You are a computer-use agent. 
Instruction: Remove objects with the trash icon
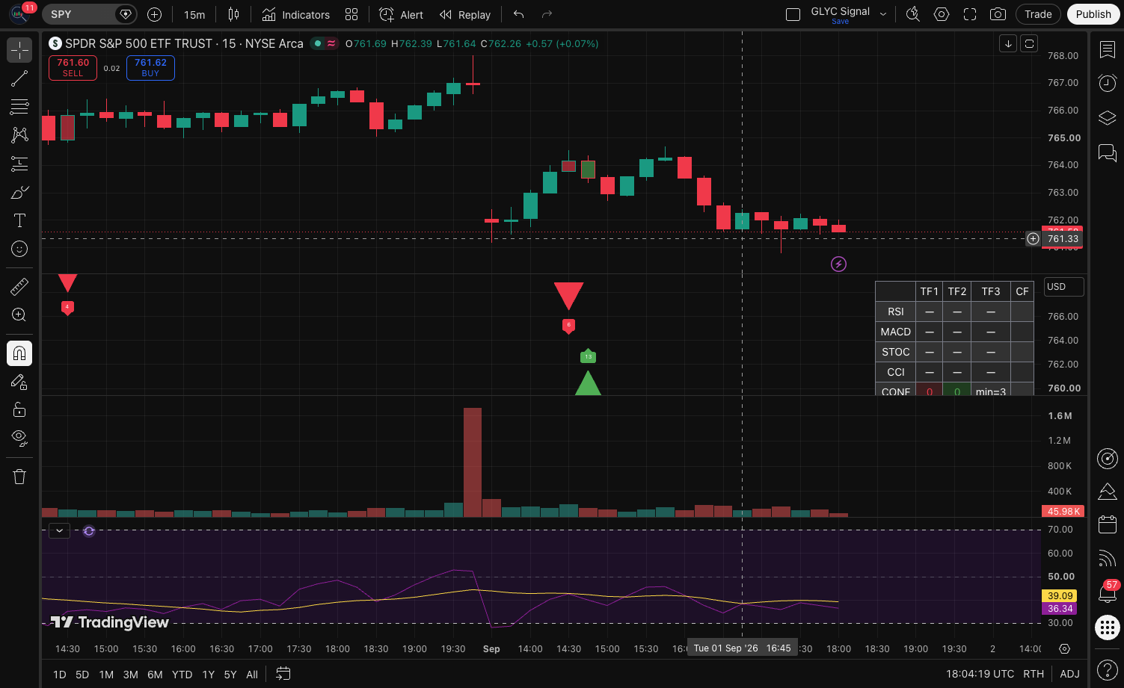pyautogui.click(x=19, y=477)
